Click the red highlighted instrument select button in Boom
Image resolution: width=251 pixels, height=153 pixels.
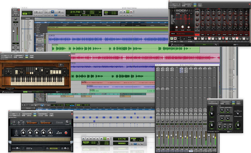(197, 35)
